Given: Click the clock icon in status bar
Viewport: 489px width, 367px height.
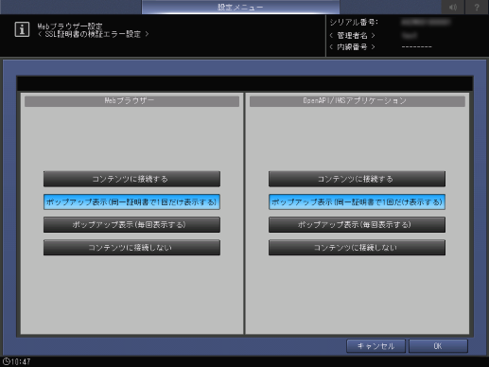Looking at the screenshot, I should coord(6,361).
